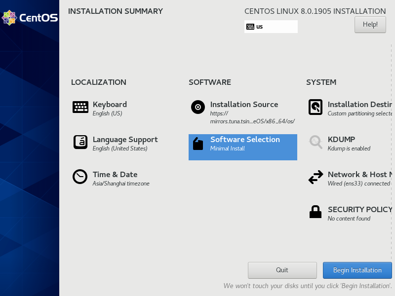Click the Quit button

[282, 270]
